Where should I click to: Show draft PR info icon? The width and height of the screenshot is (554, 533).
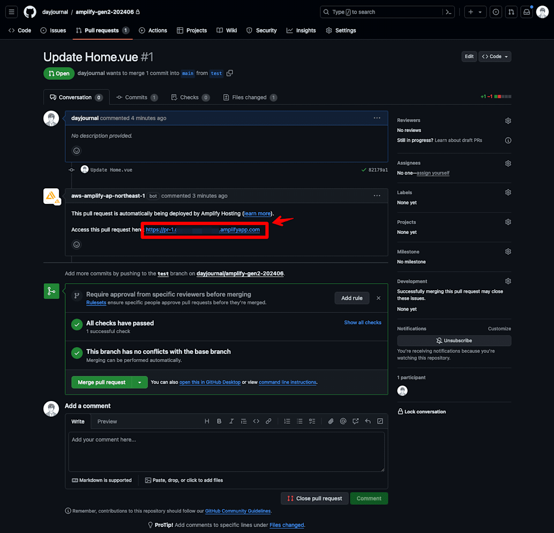coord(508,140)
